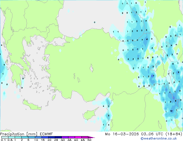Viewport: 183px width, 141px height.
Task: Click the 0.5–1 mm legend color swatch
Action: 12,137
